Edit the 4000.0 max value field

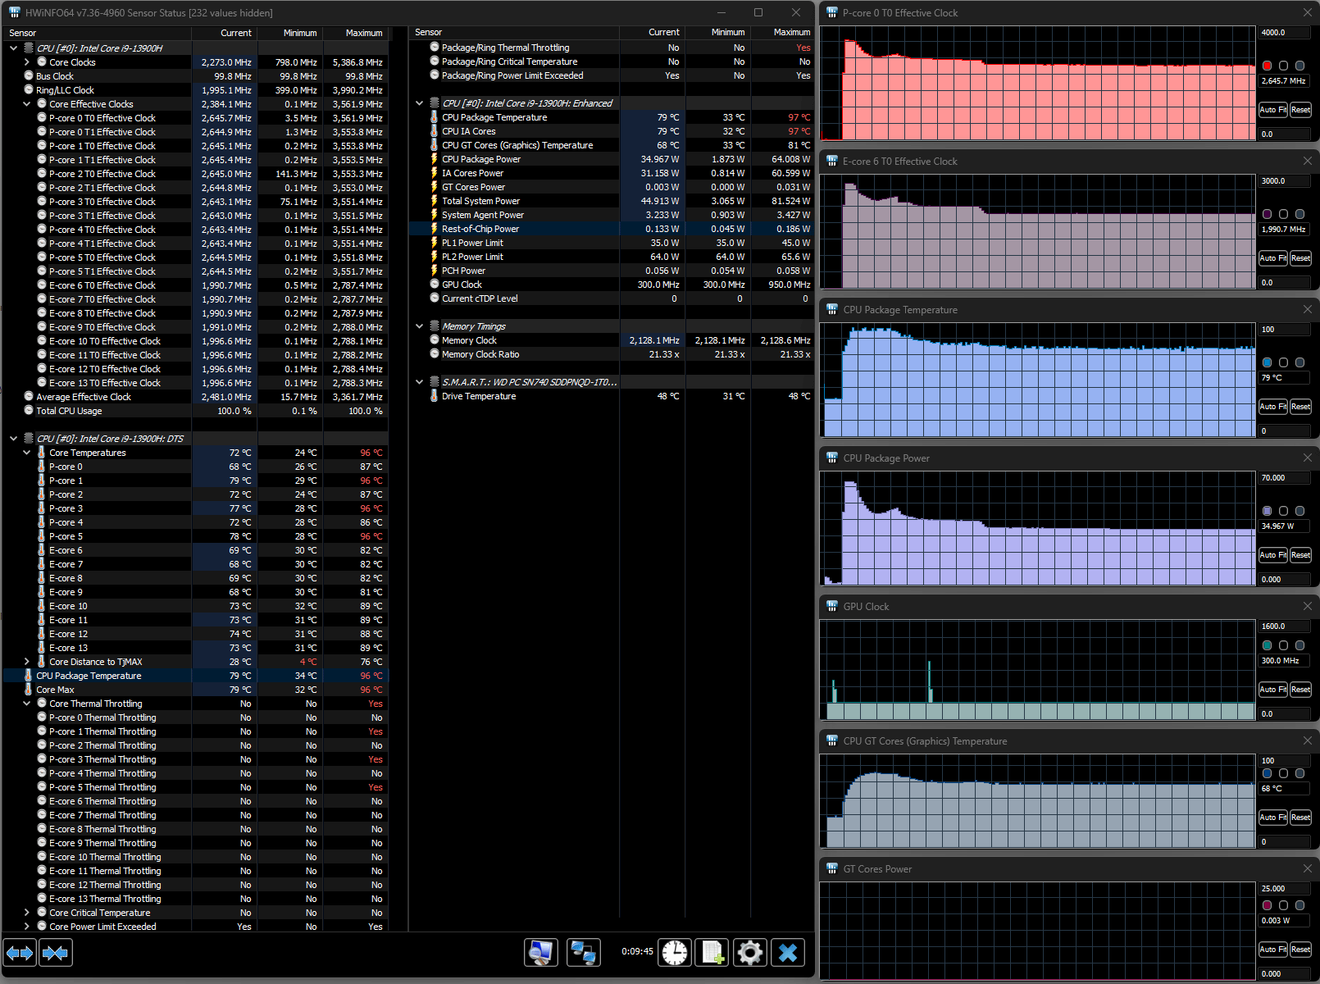tap(1284, 33)
